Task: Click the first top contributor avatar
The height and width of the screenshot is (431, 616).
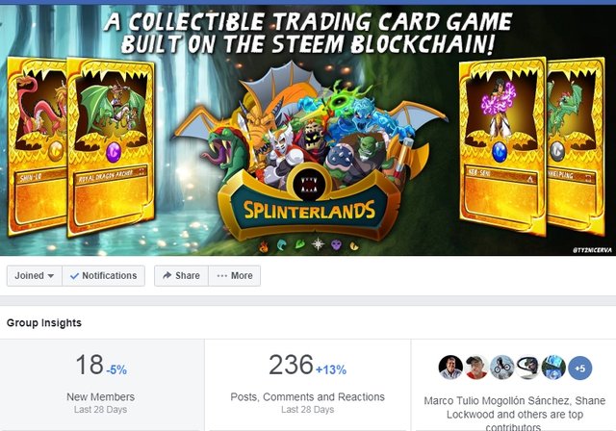Action: click(x=450, y=368)
